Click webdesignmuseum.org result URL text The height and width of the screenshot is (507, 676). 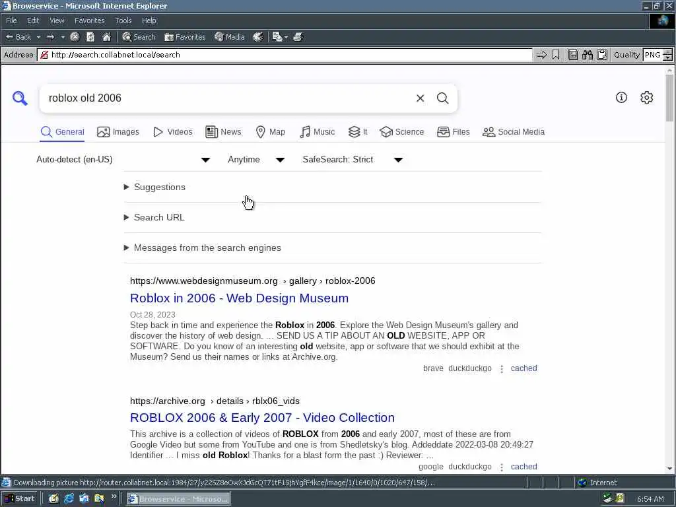point(253,281)
